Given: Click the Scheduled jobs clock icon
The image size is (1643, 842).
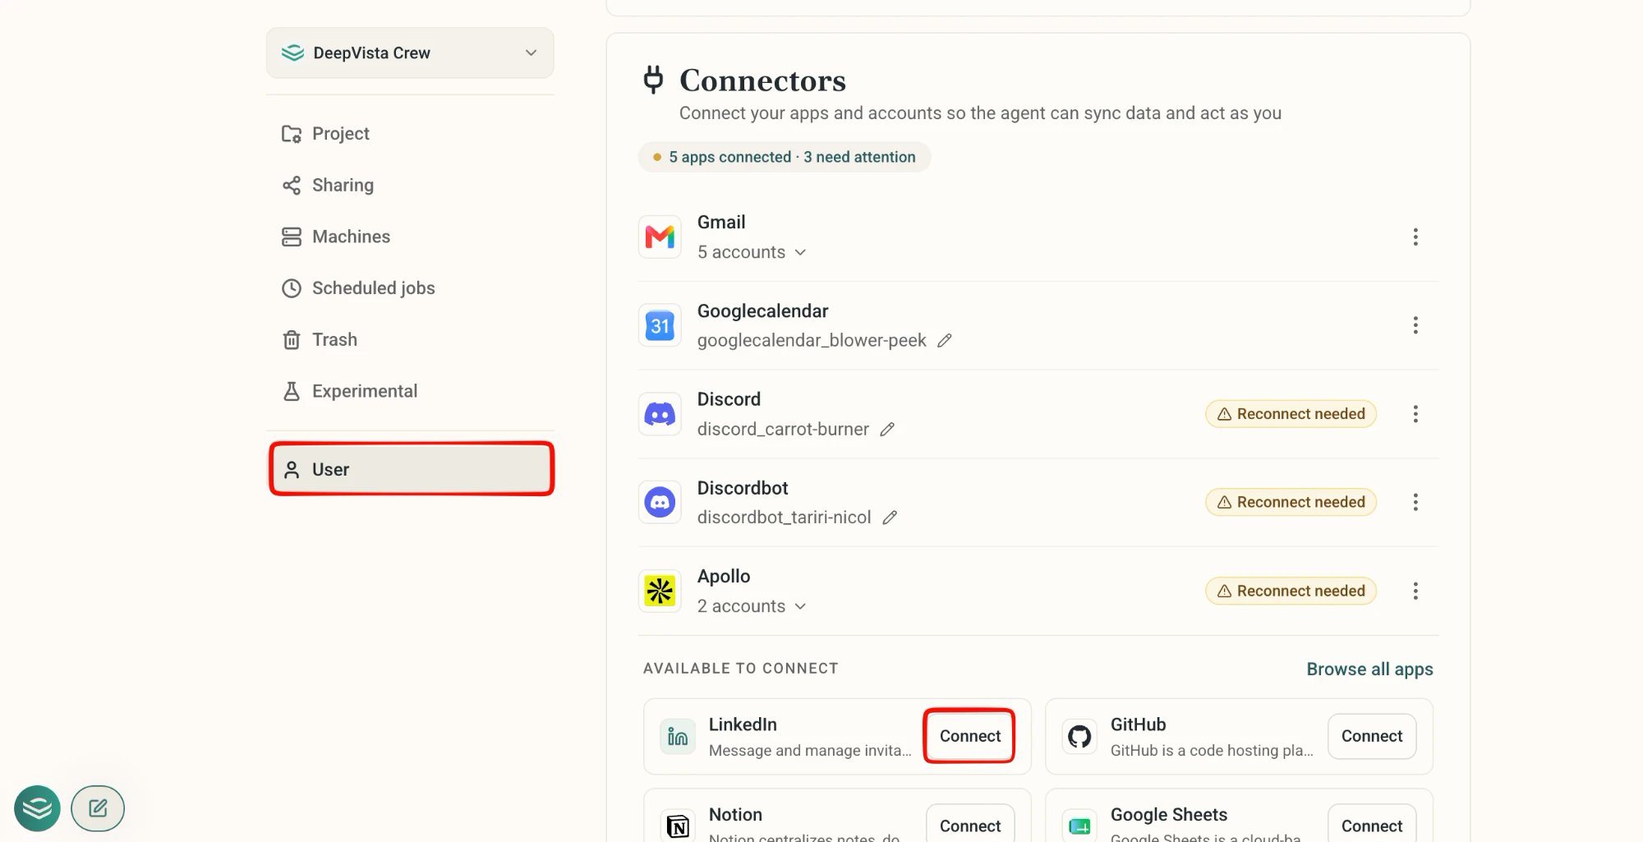Looking at the screenshot, I should pos(292,288).
